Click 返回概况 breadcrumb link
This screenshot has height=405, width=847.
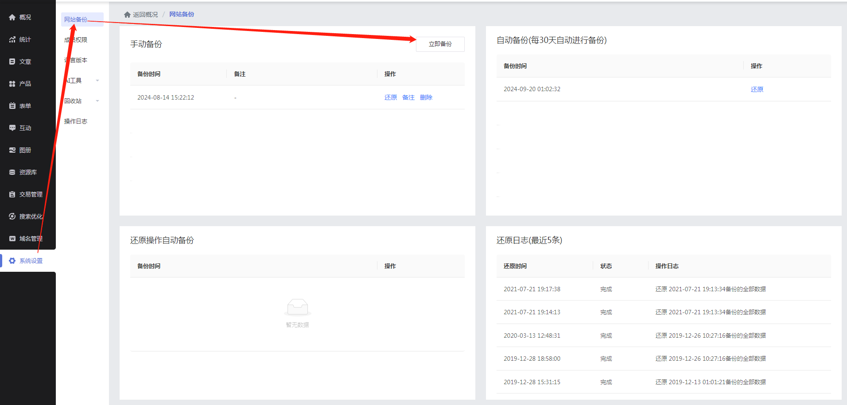(145, 15)
